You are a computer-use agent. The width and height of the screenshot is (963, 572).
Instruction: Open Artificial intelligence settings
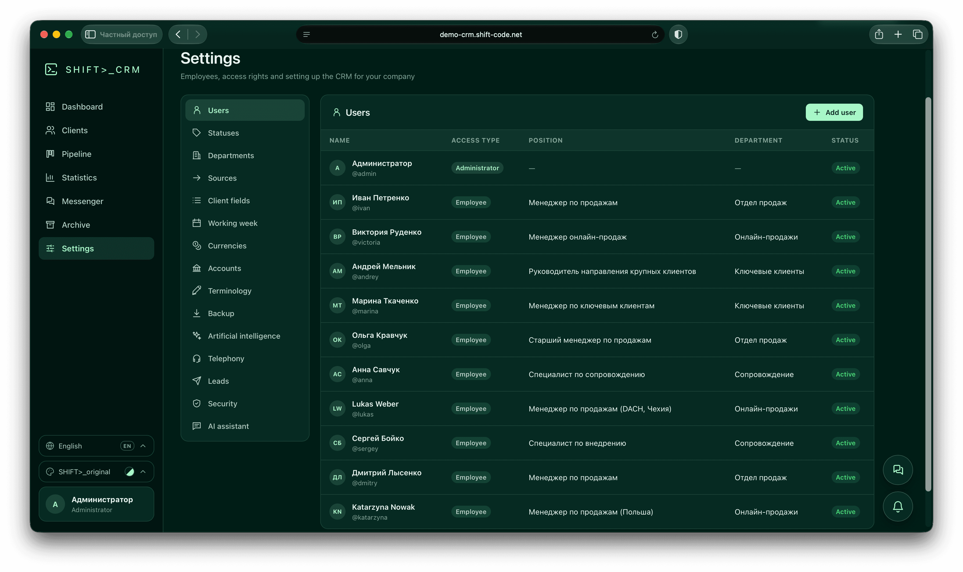click(245, 336)
